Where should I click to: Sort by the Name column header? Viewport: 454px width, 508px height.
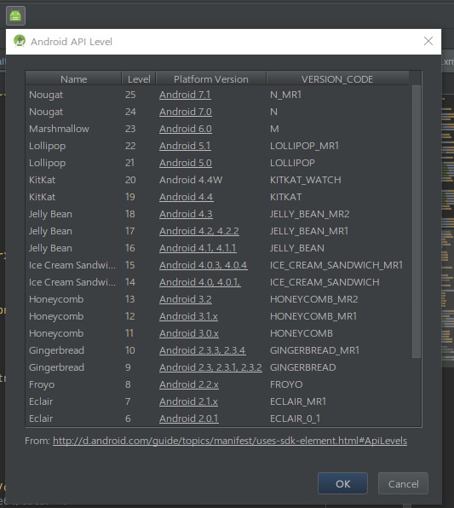pyautogui.click(x=73, y=78)
